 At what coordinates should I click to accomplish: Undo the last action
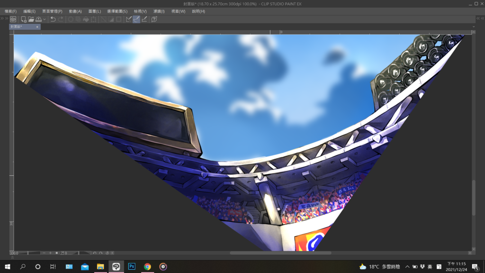[53, 19]
